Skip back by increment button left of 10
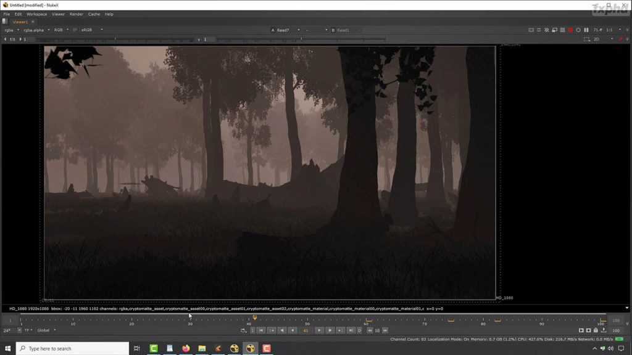The height and width of the screenshot is (355, 632). 370,330
